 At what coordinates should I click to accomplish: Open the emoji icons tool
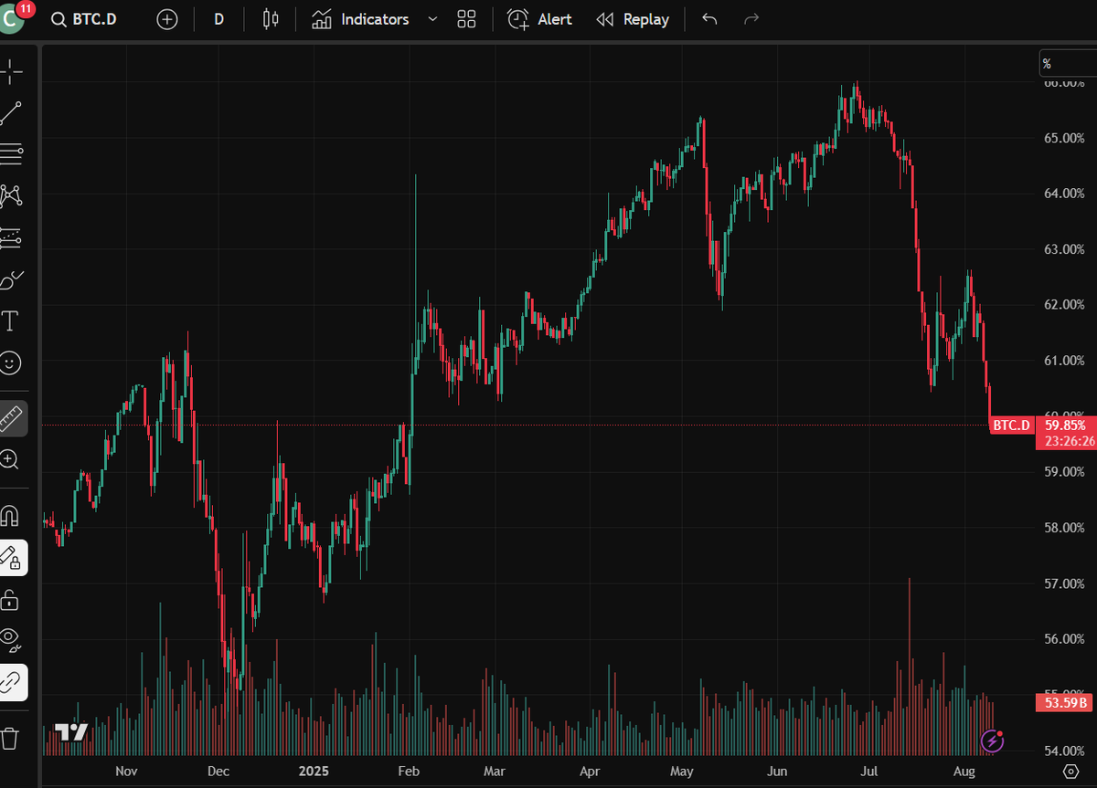(x=11, y=362)
